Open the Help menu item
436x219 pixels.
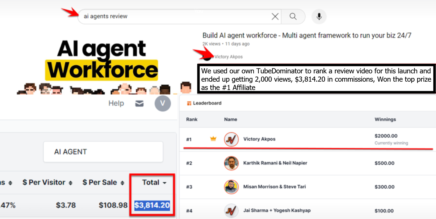(x=116, y=103)
